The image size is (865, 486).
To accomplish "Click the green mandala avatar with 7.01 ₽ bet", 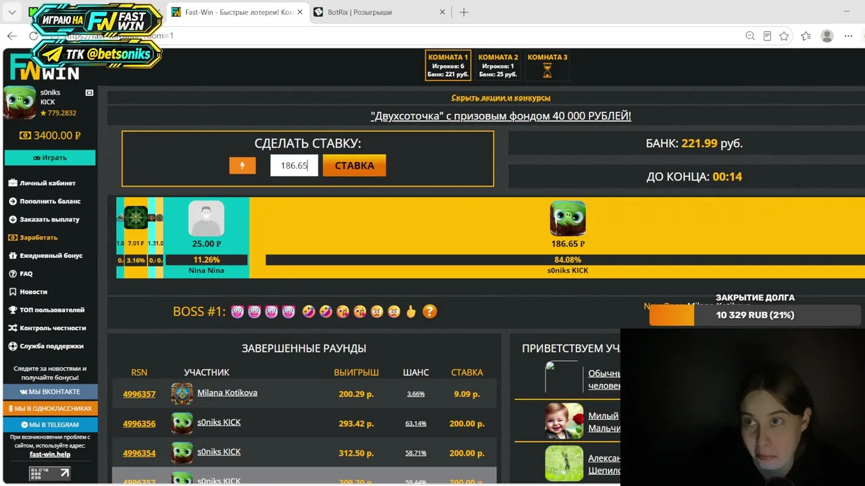I will (x=136, y=217).
